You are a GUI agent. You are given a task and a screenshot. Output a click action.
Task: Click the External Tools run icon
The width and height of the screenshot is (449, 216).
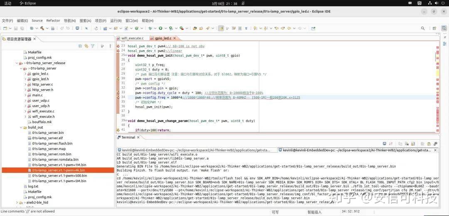pyautogui.click(x=182, y=28)
